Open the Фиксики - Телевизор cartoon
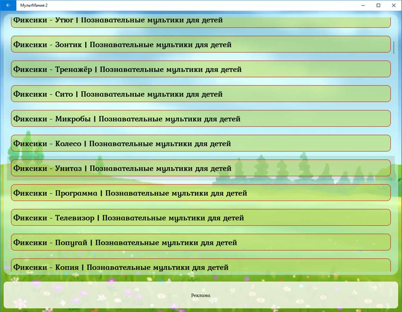 (201, 217)
